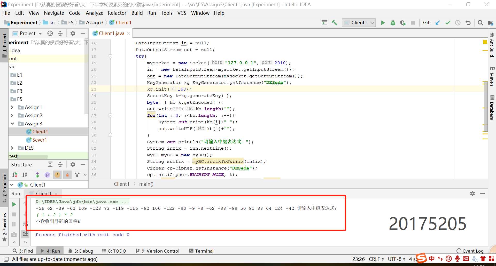The width and height of the screenshot is (496, 266).
Task: Open the Refactor menu
Action: coord(117,13)
